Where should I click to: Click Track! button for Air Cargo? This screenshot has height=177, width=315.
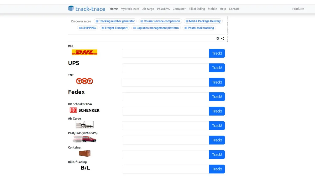click(217, 126)
